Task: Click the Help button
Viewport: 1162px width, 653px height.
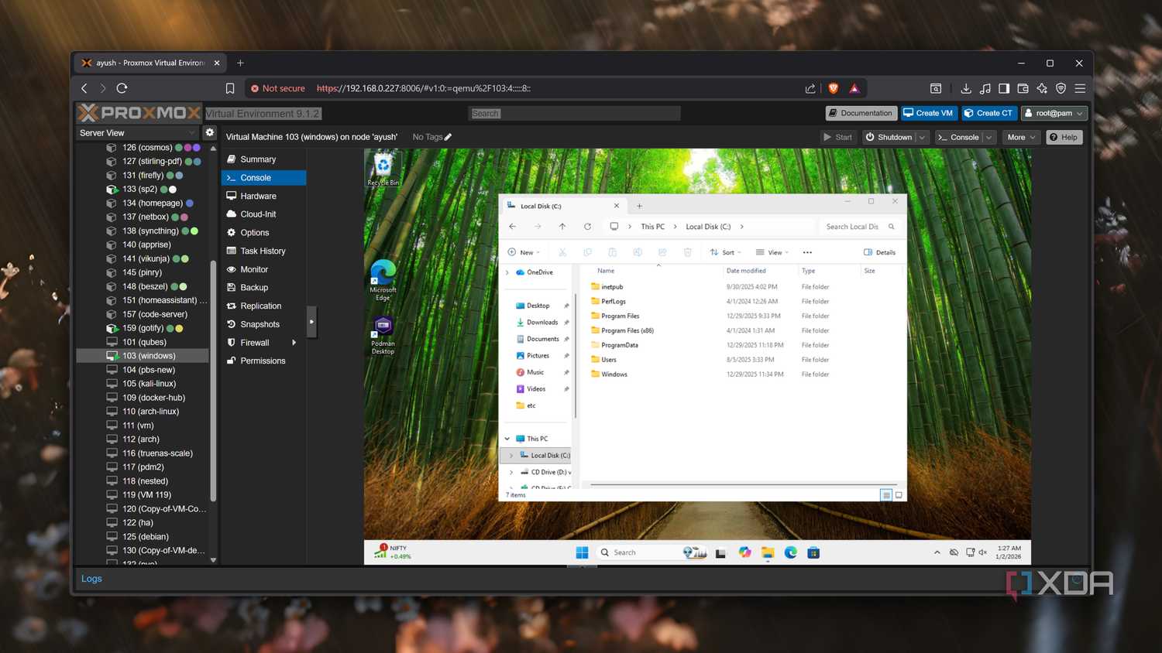Action: click(1064, 137)
